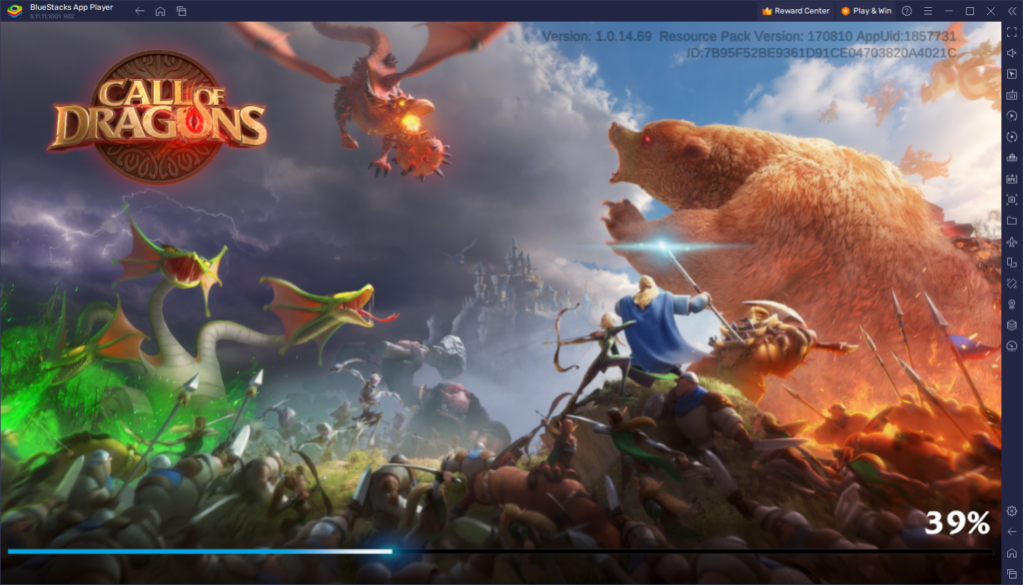Open recent apps from sidebar bottom
The width and height of the screenshot is (1023, 585).
[1011, 574]
